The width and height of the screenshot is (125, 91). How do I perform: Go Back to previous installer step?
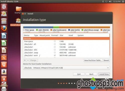[x=91, y=74]
